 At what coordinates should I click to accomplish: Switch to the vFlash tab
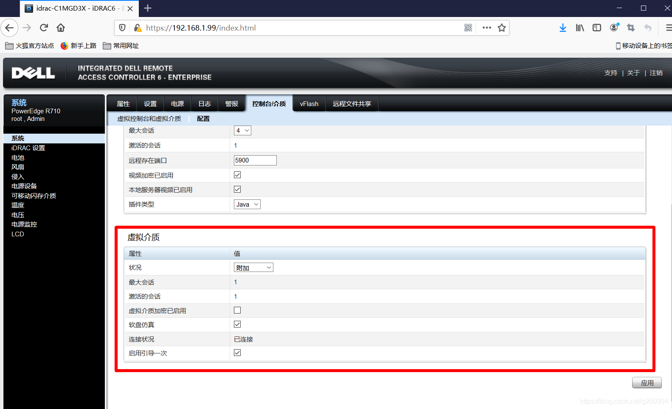[x=309, y=104]
